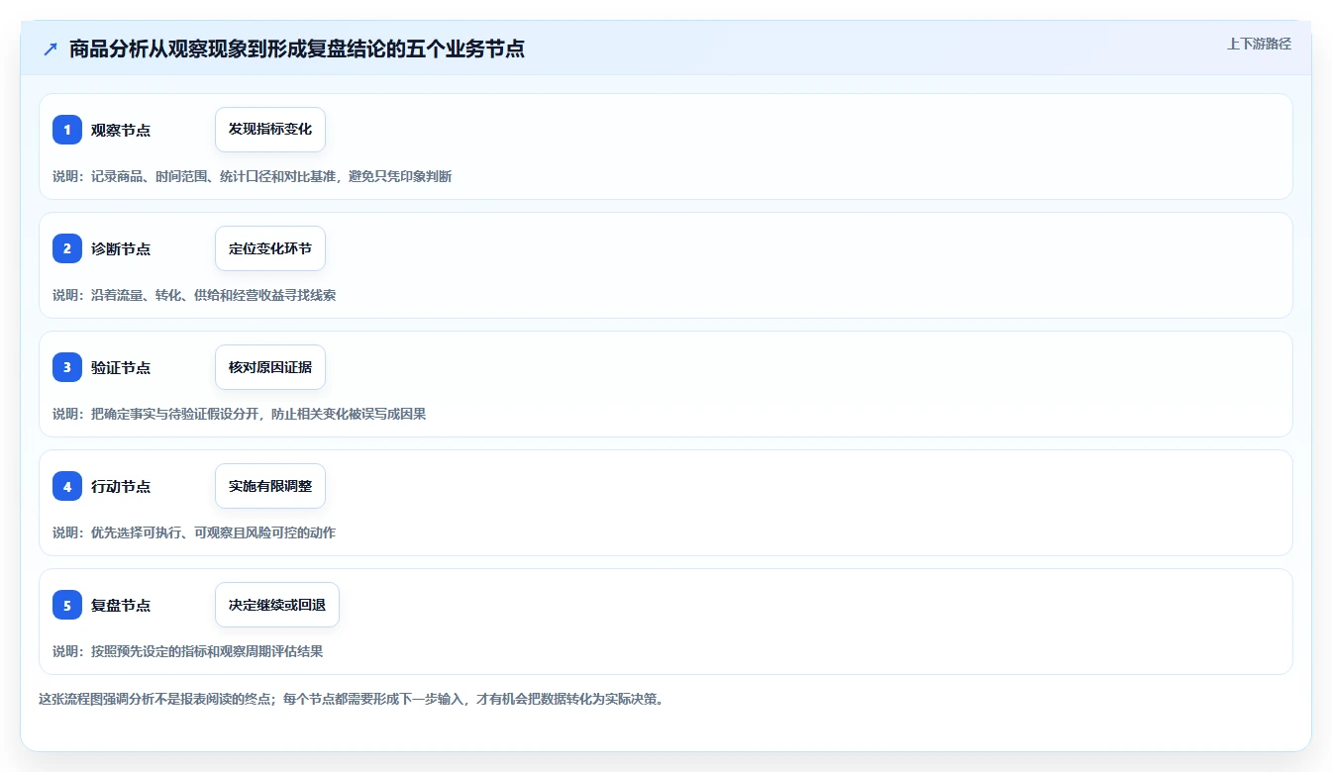Click the title 商品分析从观察现象到形成复盘结论的五个业务节点
The width and height of the screenshot is (1332, 772).
point(297,49)
